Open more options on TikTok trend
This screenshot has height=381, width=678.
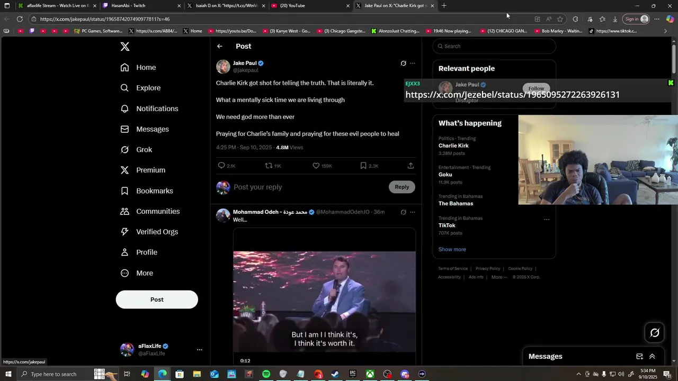[x=547, y=220]
